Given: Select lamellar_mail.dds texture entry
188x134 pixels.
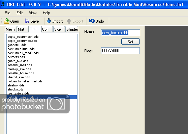Looking at the screenshot, I should tap(42, 65).
